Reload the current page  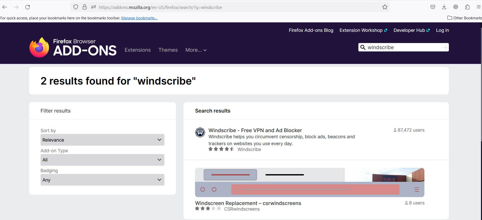pos(28,7)
